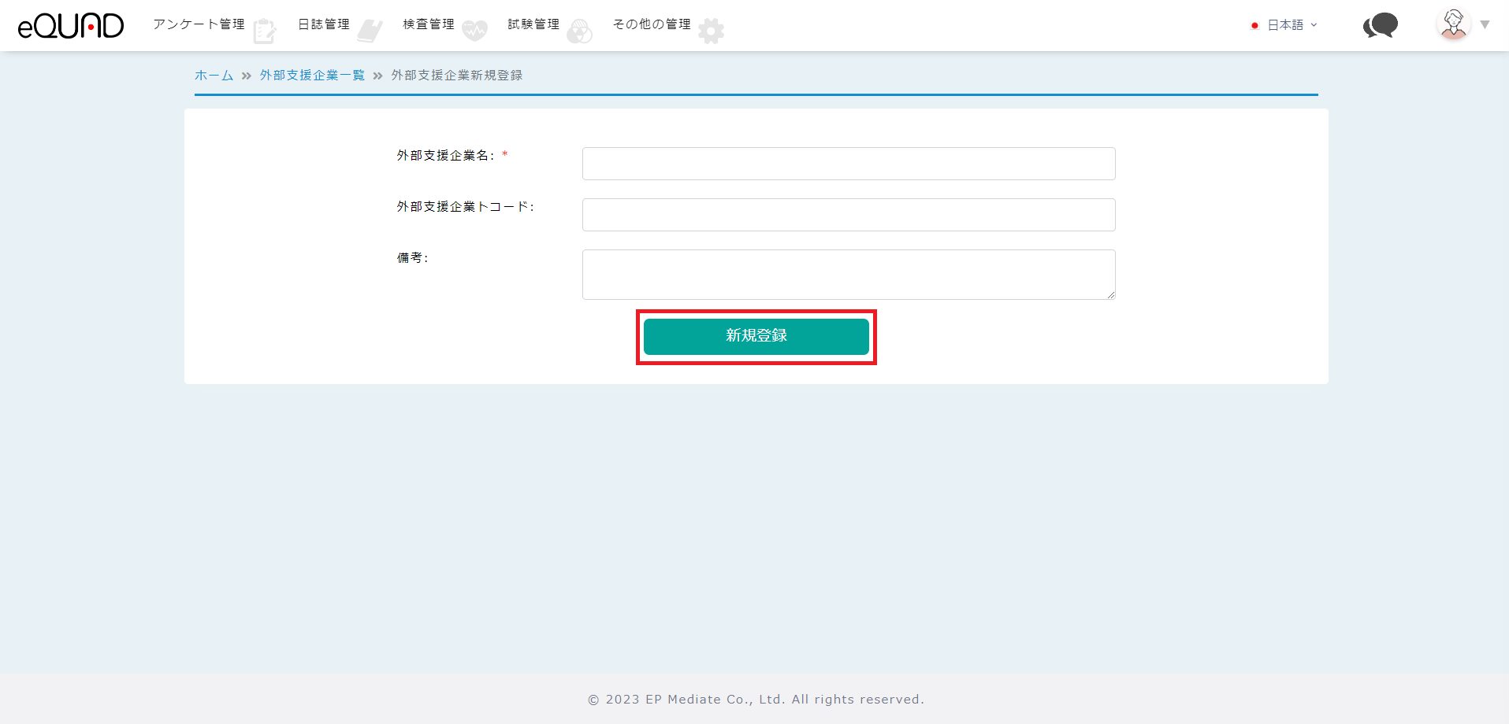The width and height of the screenshot is (1509, 724).
Task: Click the clipboard icon beside アンケート管理
Action: pos(265,31)
